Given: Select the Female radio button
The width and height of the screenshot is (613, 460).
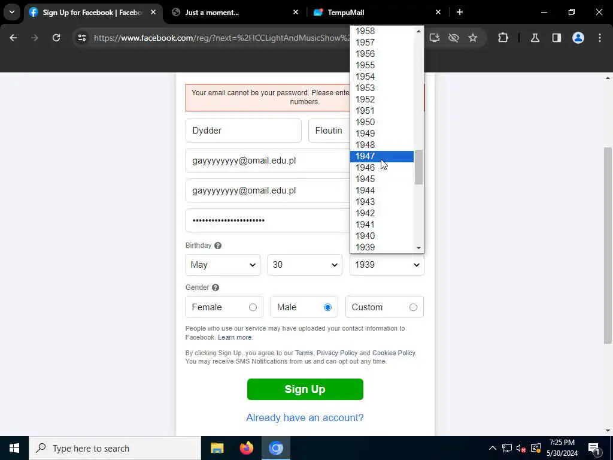Looking at the screenshot, I should [253, 307].
